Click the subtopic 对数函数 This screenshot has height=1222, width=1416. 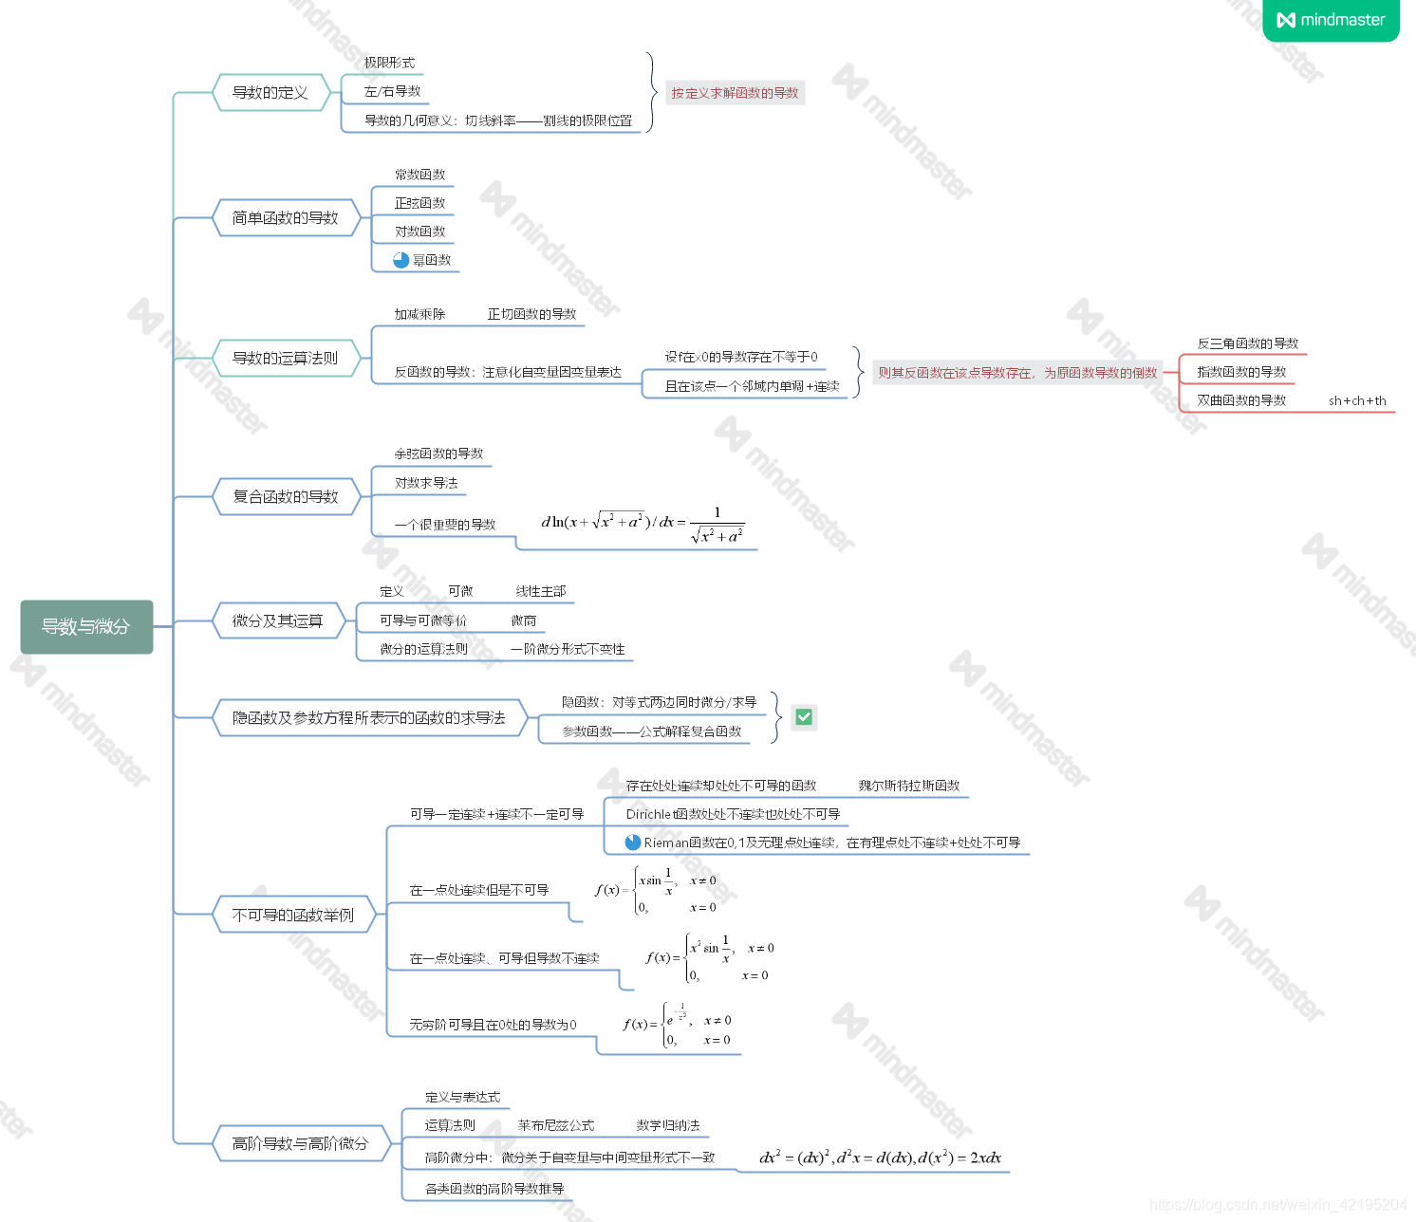coord(420,231)
